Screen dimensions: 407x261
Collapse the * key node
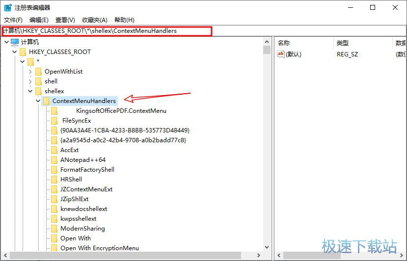point(22,62)
